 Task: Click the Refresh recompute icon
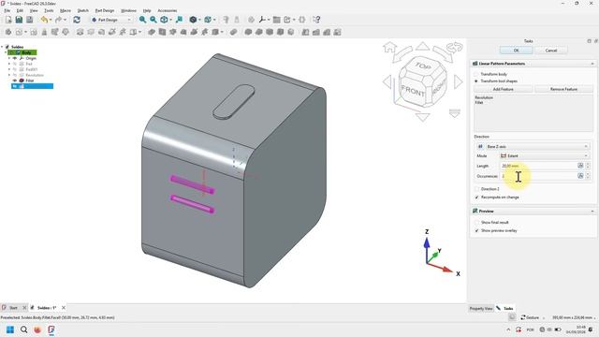point(77,20)
